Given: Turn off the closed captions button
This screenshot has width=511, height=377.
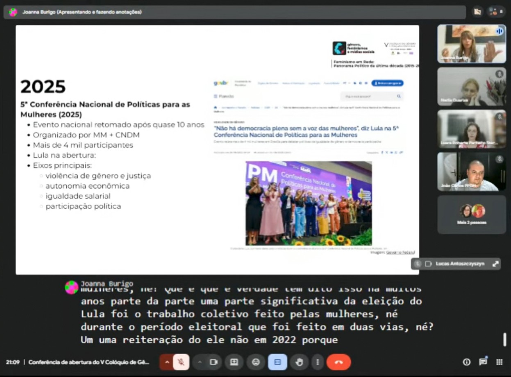Looking at the screenshot, I should 277,362.
